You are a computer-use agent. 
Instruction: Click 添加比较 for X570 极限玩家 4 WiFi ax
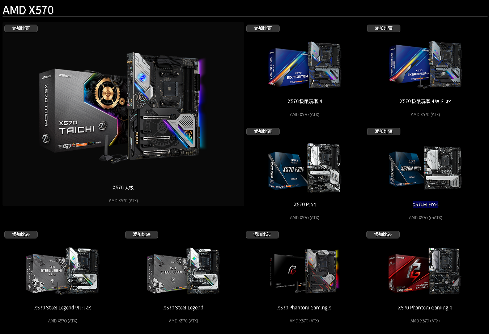[384, 28]
